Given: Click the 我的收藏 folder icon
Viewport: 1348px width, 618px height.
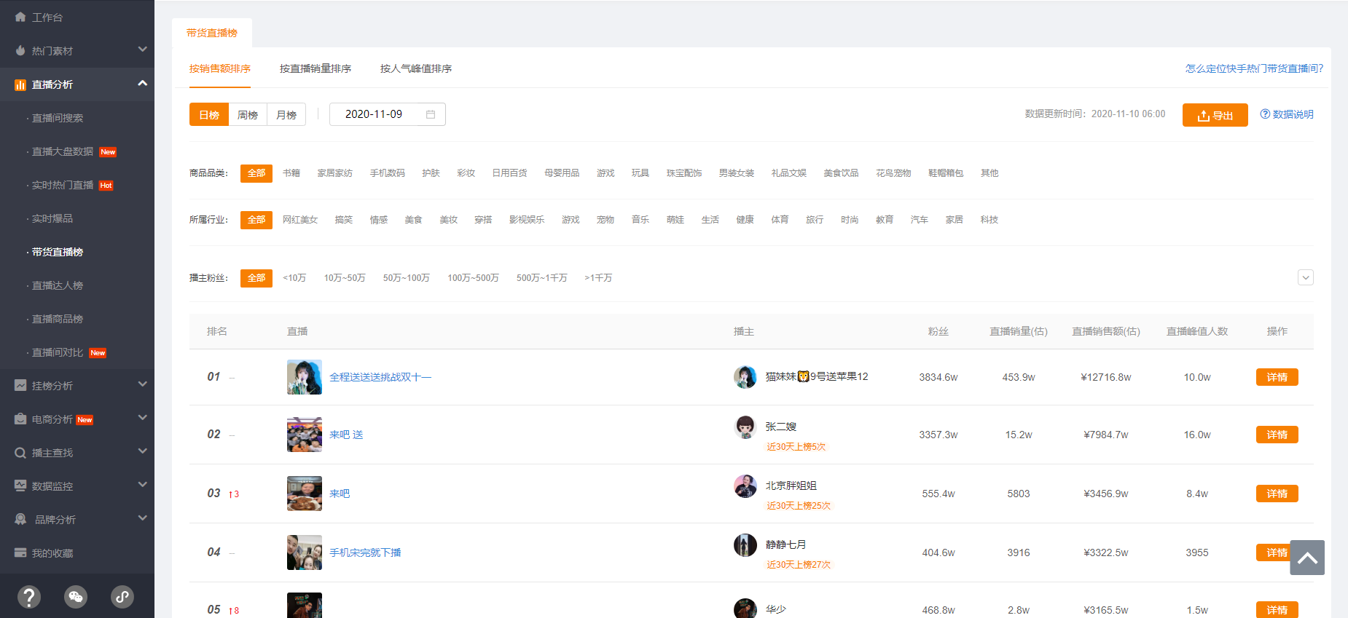Looking at the screenshot, I should point(20,553).
